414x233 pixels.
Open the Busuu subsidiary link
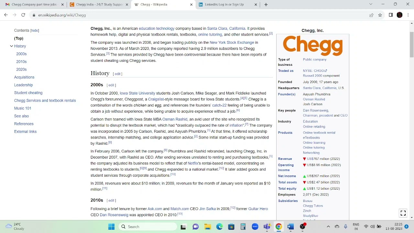coord(308,201)
